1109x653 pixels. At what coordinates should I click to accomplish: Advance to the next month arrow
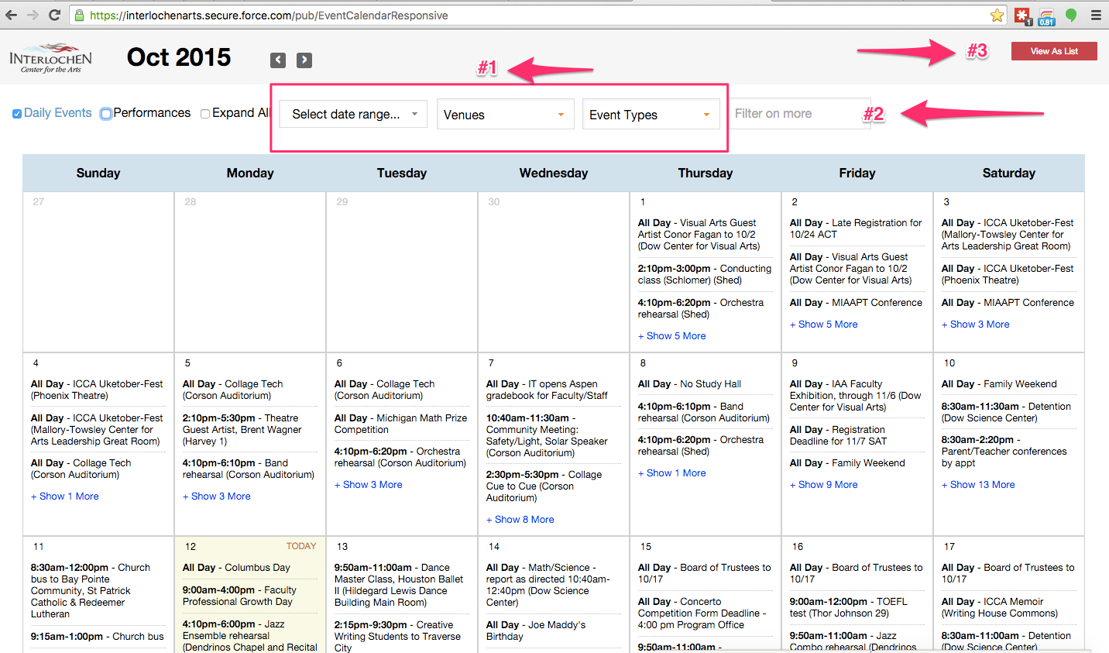(304, 60)
